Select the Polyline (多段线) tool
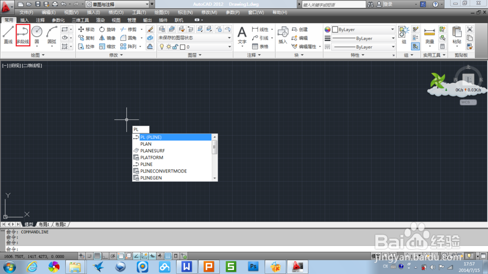Viewport: 488px width, 274px height. [23, 35]
